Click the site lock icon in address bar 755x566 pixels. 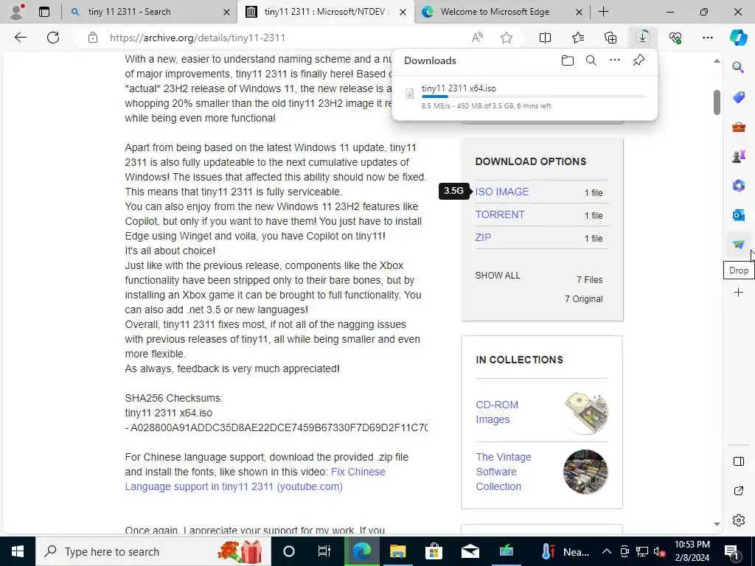point(93,38)
